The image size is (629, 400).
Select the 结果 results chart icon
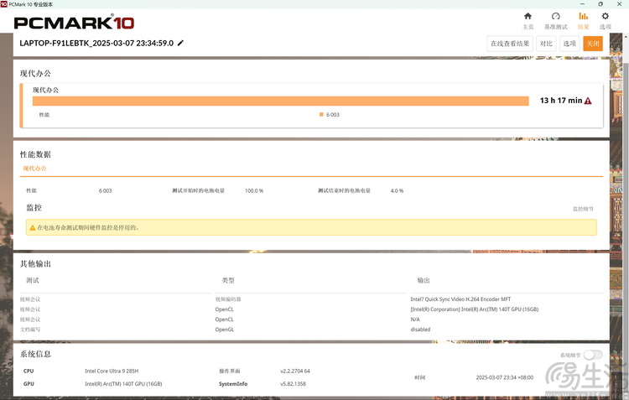[x=583, y=16]
